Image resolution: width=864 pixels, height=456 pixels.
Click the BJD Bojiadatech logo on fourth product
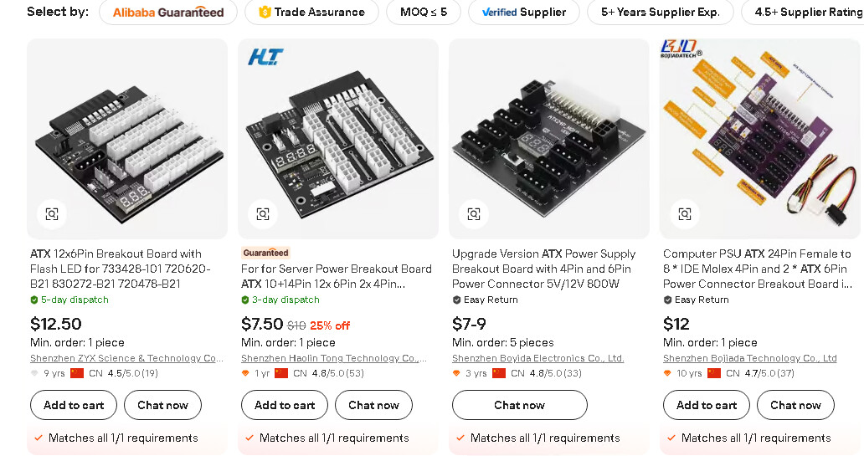point(682,50)
